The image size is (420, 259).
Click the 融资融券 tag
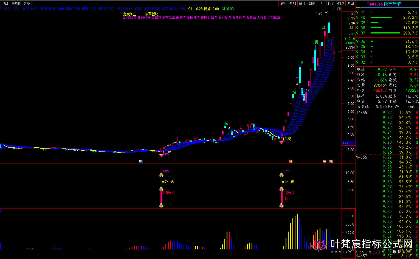pos(130,18)
